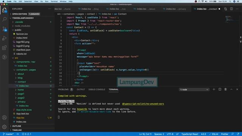This screenshot has width=242, height=136.
Task: Open the Manage gear icon
Action: 4,127
